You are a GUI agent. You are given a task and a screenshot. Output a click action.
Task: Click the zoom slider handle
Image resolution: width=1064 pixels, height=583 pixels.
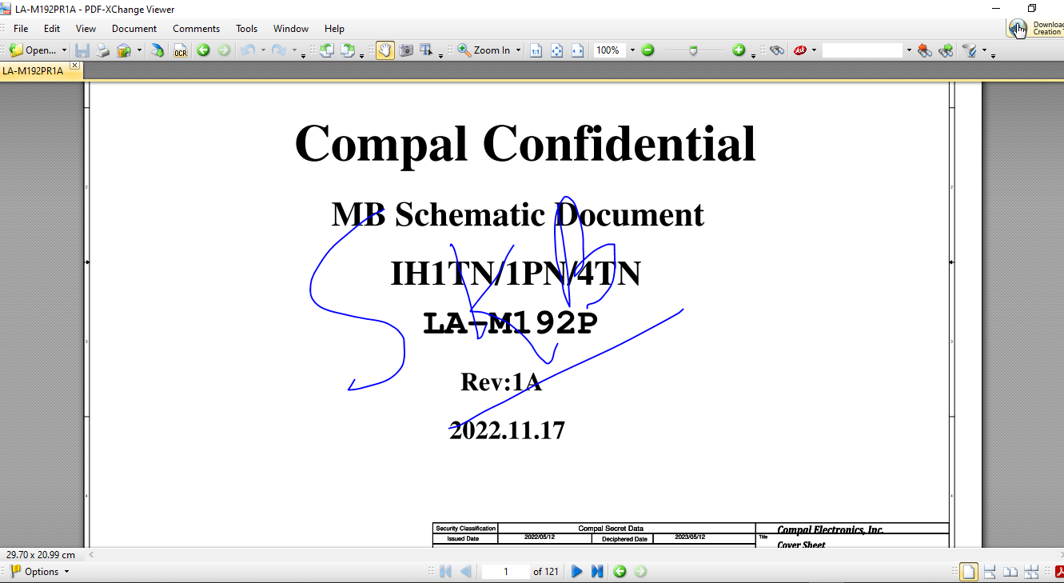pyautogui.click(x=693, y=50)
